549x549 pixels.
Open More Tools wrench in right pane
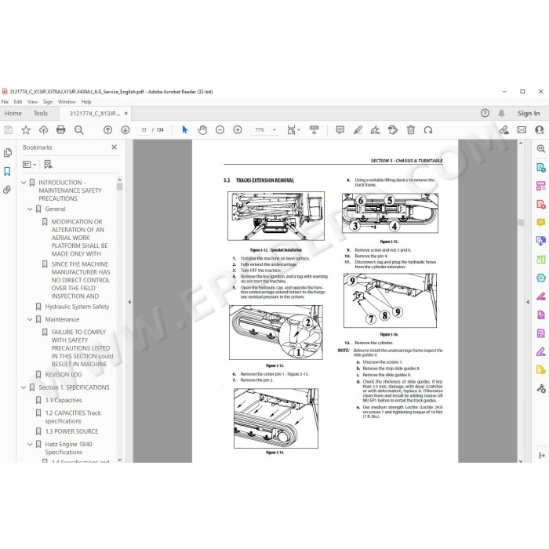541,388
